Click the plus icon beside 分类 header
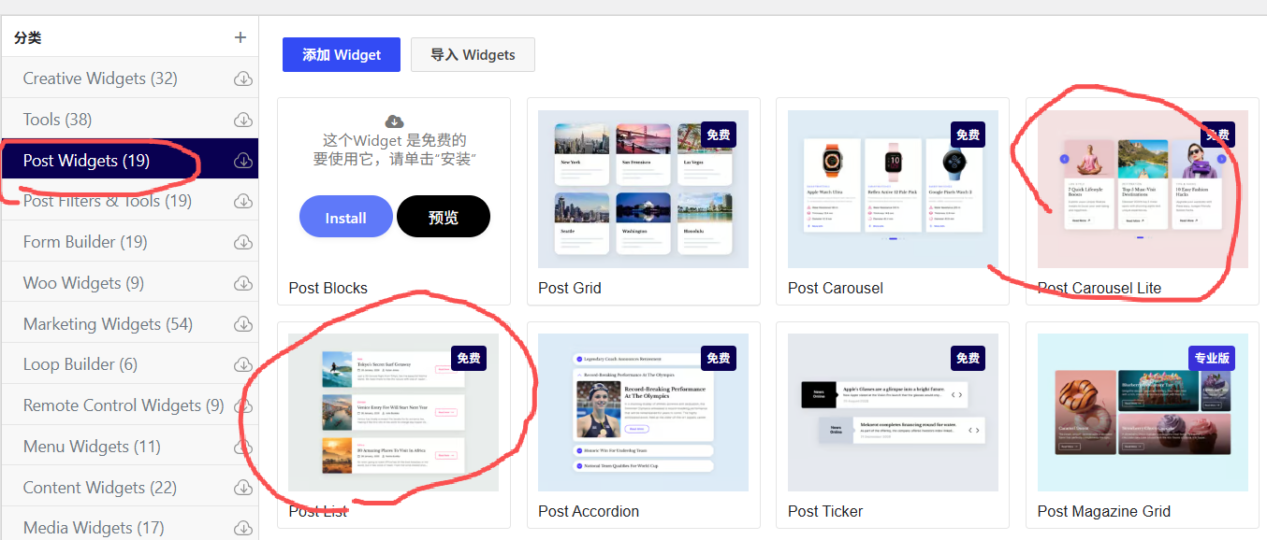 [240, 37]
